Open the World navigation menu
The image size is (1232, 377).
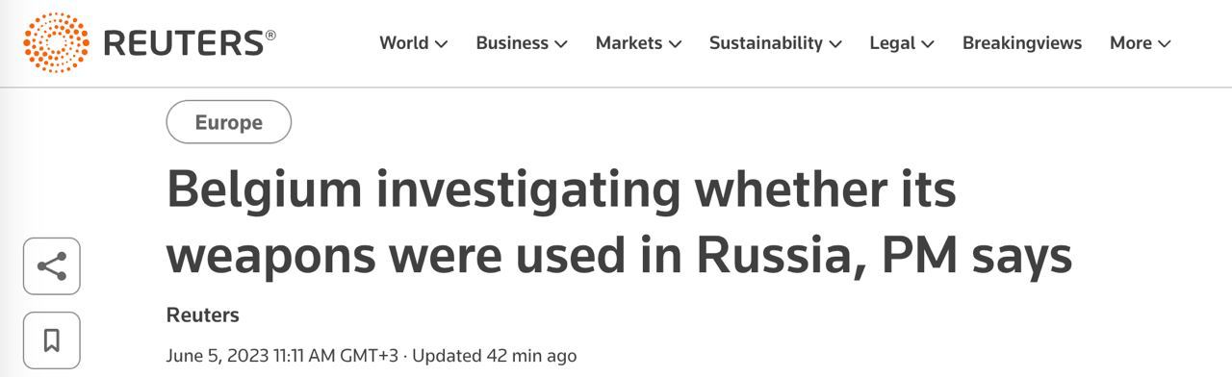click(413, 43)
